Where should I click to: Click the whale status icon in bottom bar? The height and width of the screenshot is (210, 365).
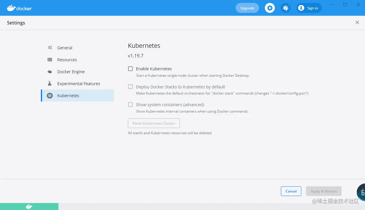(x=29, y=206)
